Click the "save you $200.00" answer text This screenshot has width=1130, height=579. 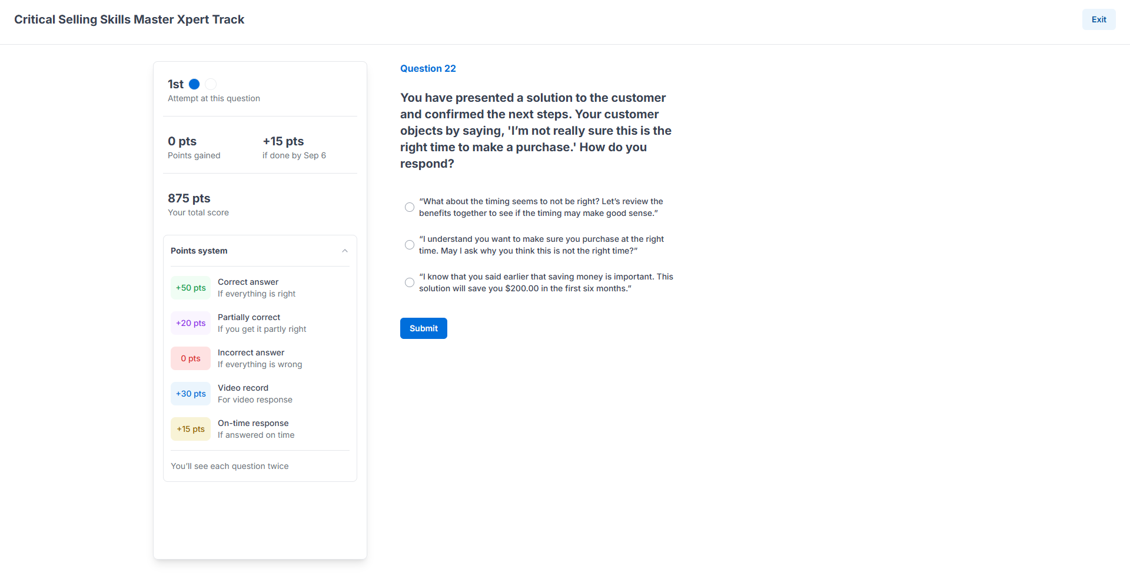click(x=525, y=289)
